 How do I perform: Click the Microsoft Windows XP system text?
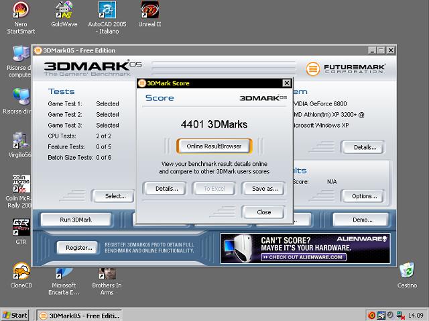pos(320,126)
